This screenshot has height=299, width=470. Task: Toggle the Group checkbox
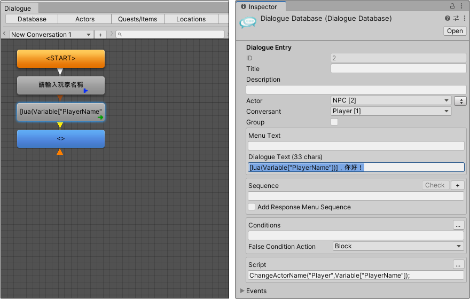pyautogui.click(x=334, y=122)
